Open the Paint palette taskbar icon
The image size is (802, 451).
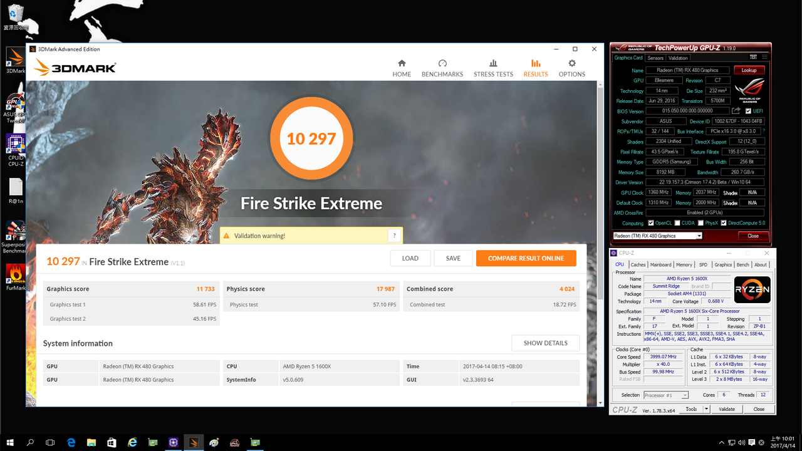tap(214, 442)
